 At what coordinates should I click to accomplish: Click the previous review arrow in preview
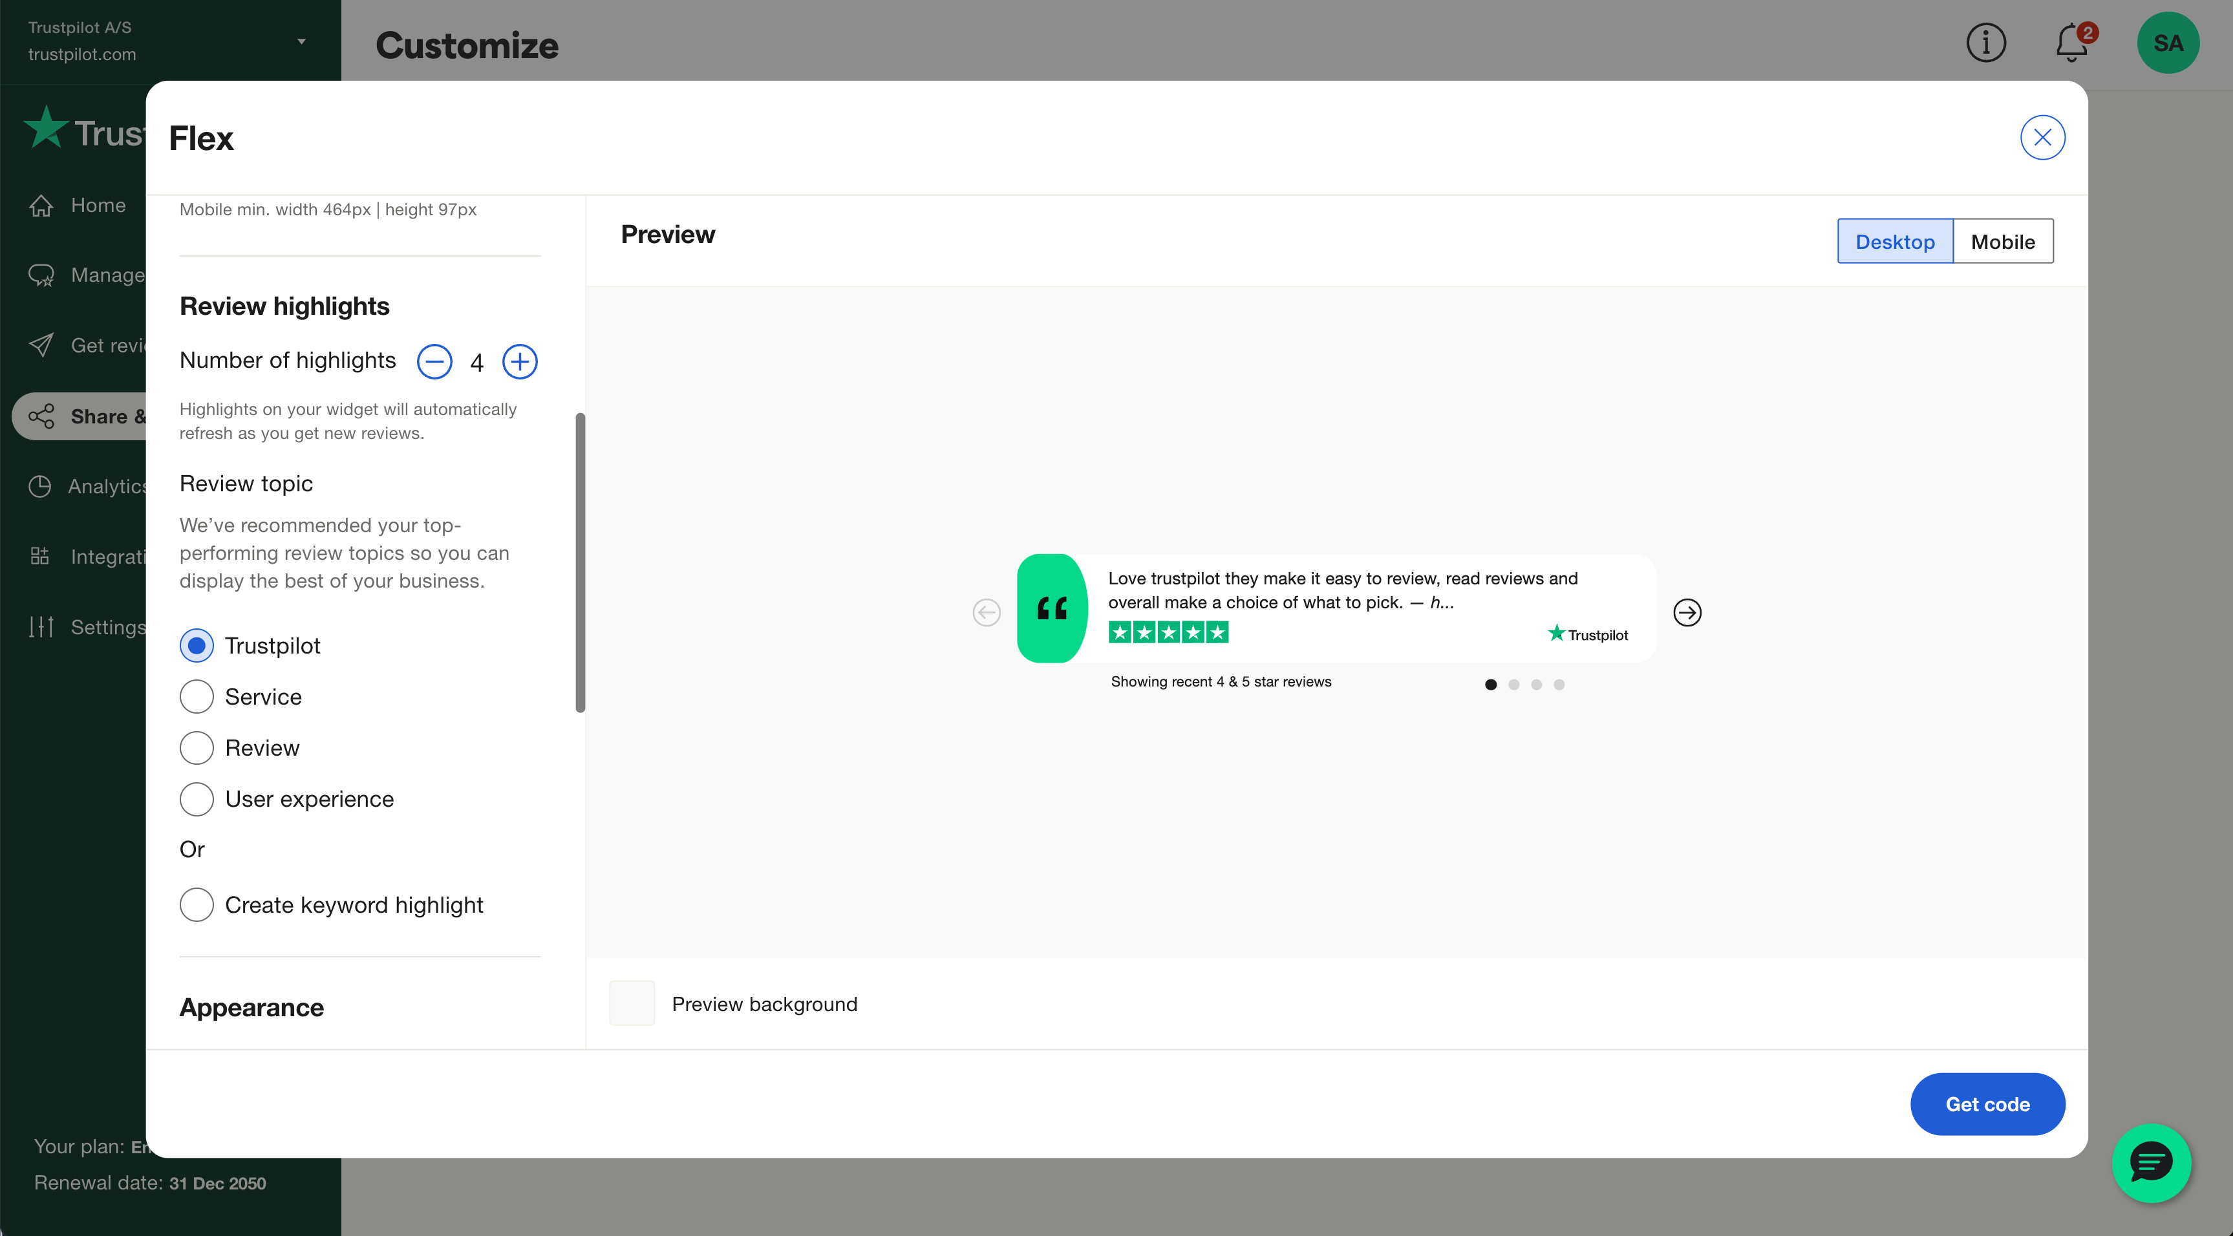coord(987,613)
